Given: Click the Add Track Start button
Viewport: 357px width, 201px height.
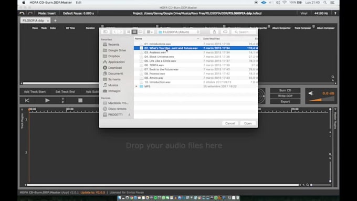Looking at the screenshot, I should [x=35, y=92].
